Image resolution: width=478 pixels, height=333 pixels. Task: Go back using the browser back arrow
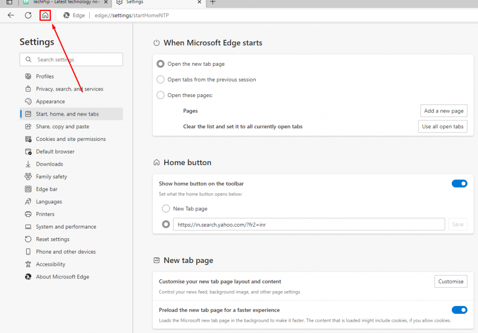pos(11,15)
